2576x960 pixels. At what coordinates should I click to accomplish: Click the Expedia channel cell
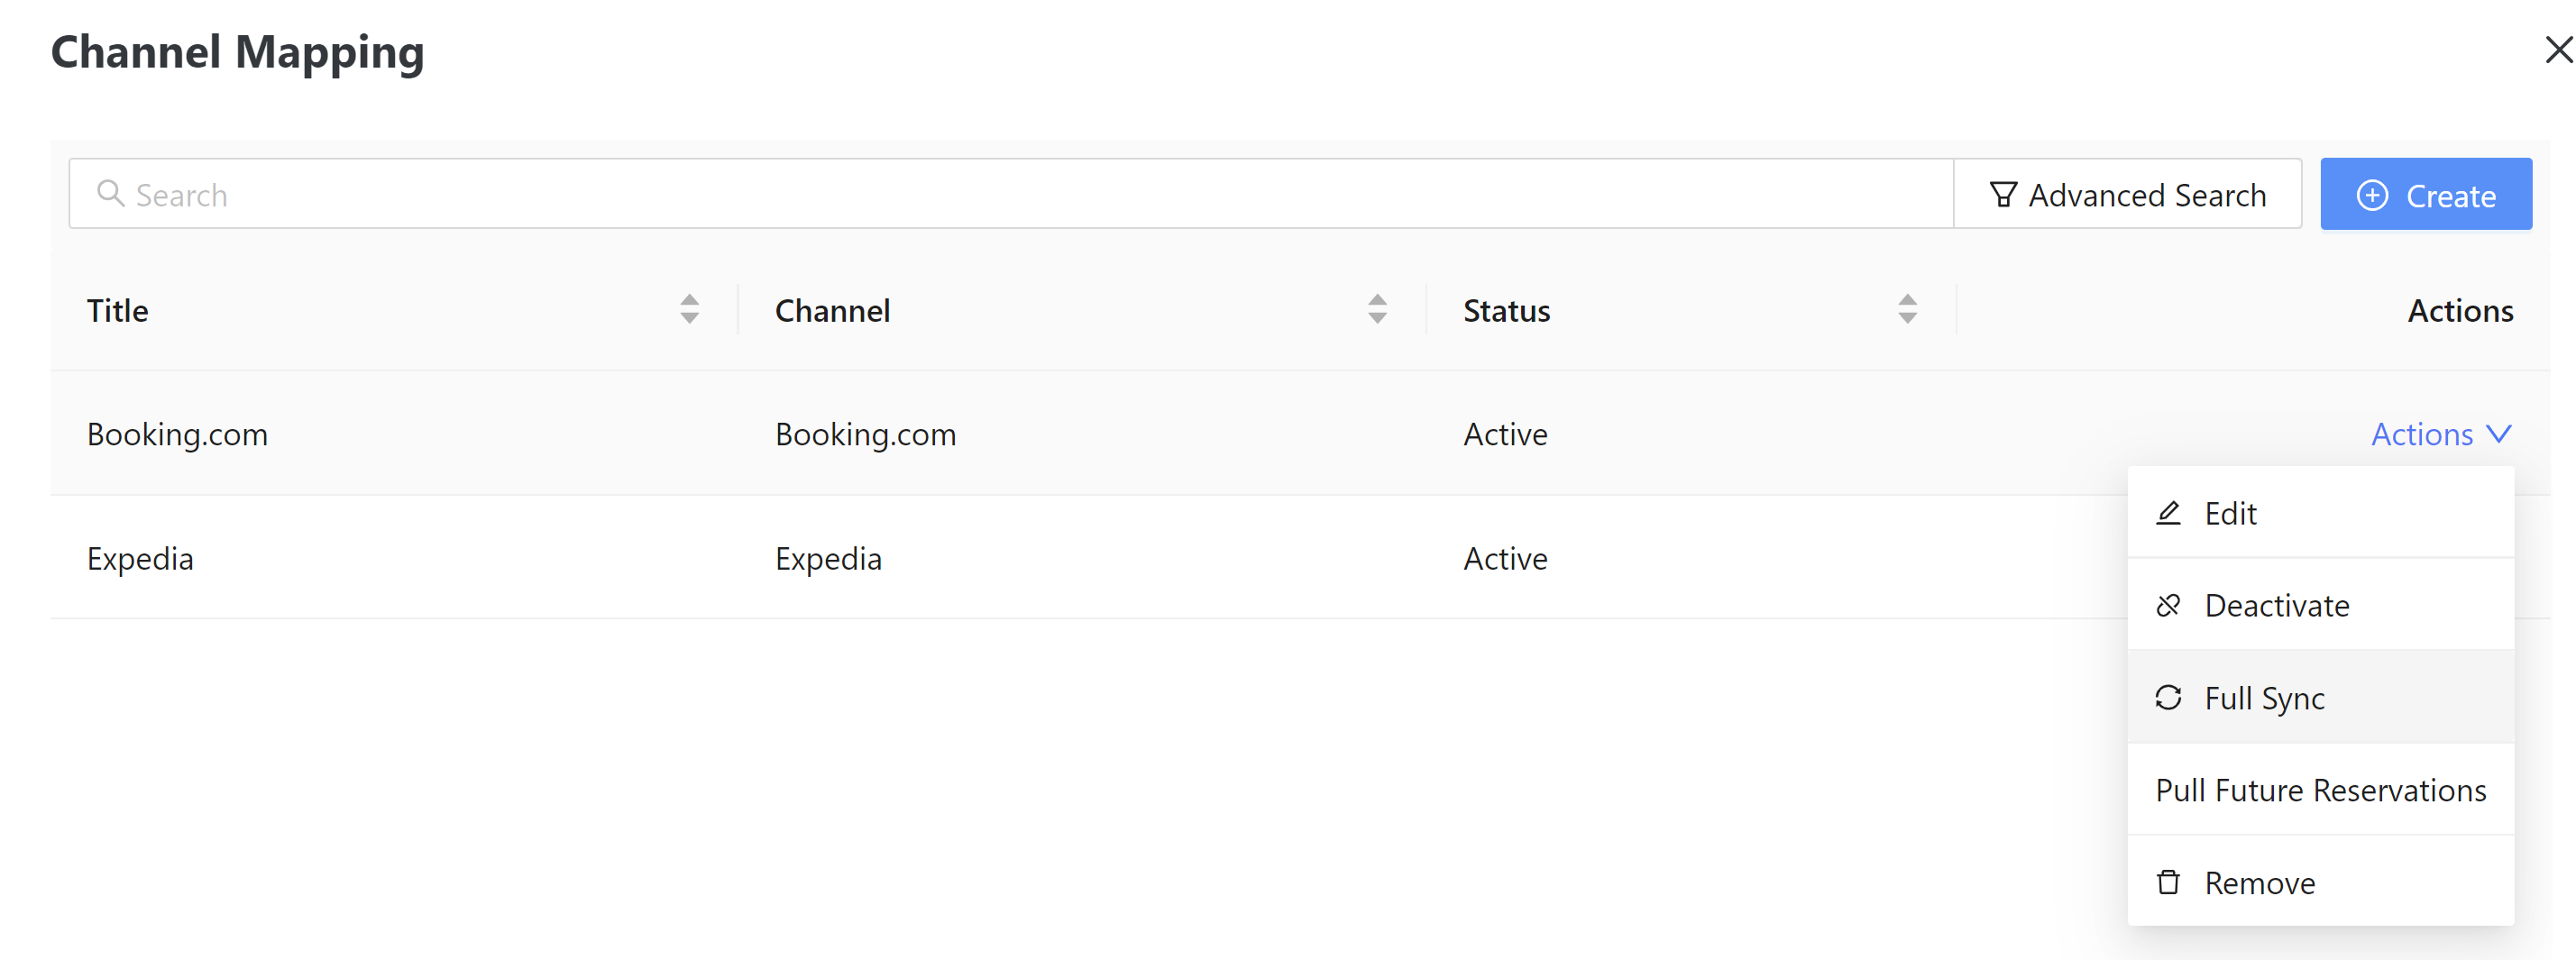(x=828, y=558)
